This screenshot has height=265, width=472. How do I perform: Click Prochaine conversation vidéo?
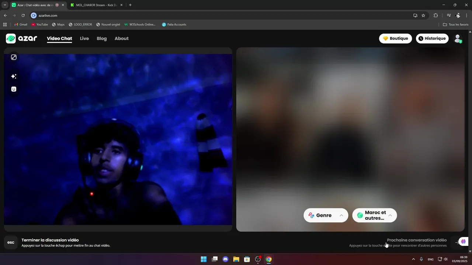point(417,240)
